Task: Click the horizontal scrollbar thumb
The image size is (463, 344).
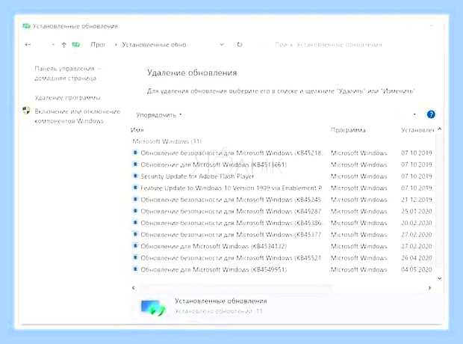Action: [236, 287]
